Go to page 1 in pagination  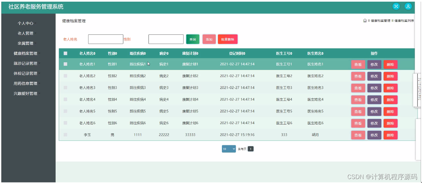click(251, 149)
